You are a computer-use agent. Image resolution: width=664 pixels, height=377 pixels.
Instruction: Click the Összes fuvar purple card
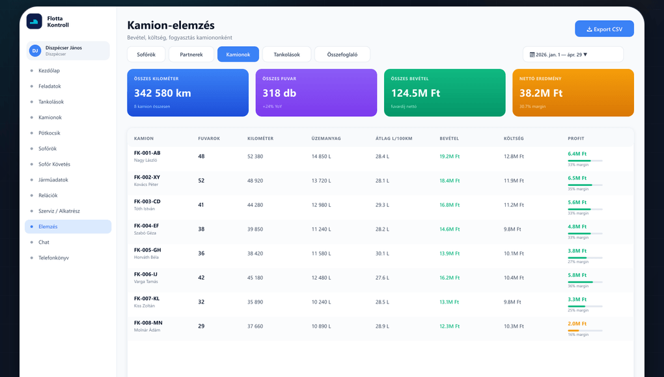[316, 92]
